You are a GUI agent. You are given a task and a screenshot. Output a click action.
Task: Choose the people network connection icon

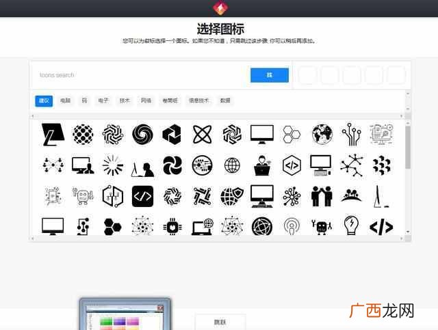(53, 165)
